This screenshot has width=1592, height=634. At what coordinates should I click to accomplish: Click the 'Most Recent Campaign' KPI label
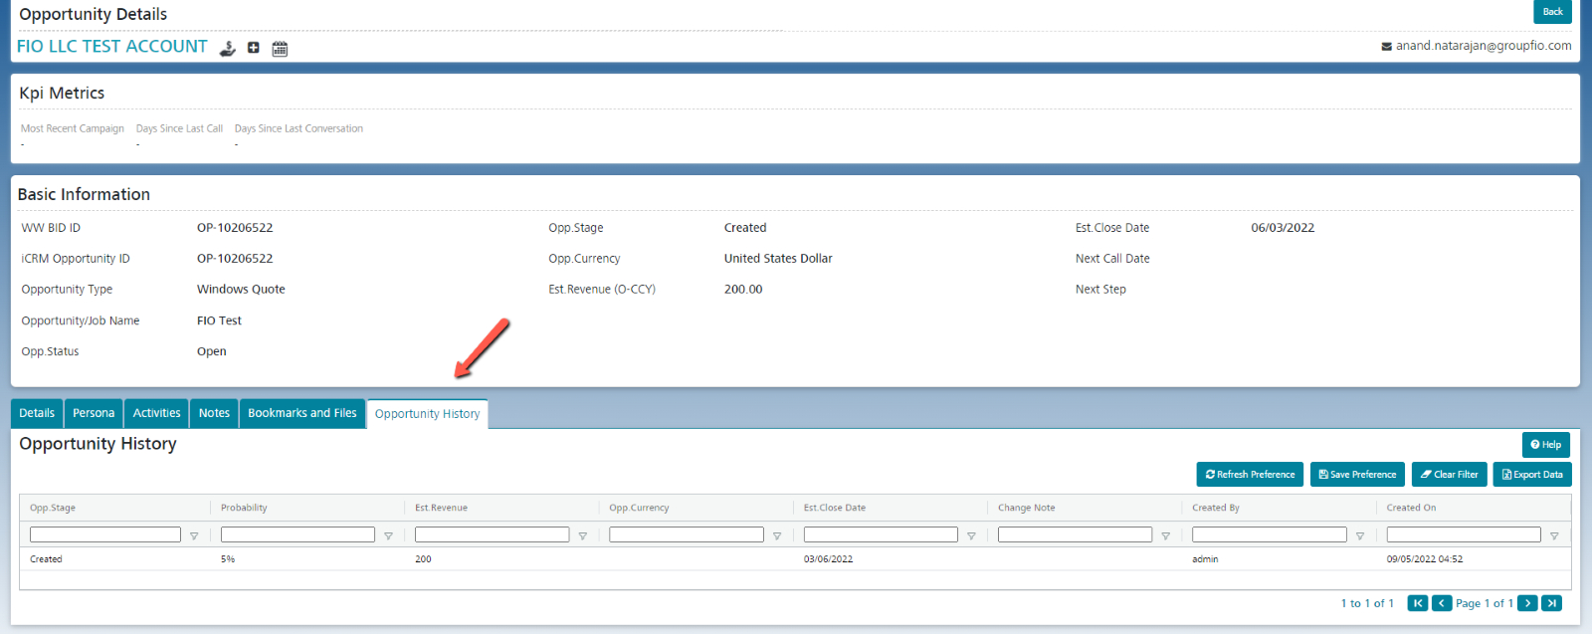click(x=73, y=128)
